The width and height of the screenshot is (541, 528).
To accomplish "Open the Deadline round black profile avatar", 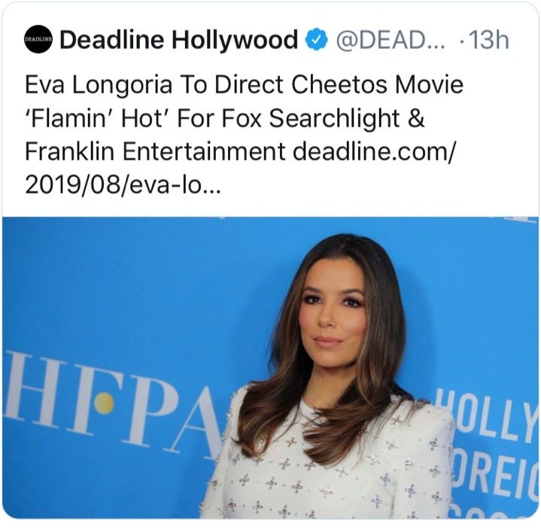I will click(38, 39).
